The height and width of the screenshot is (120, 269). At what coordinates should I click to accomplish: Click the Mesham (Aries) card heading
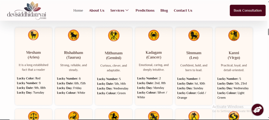point(34,55)
